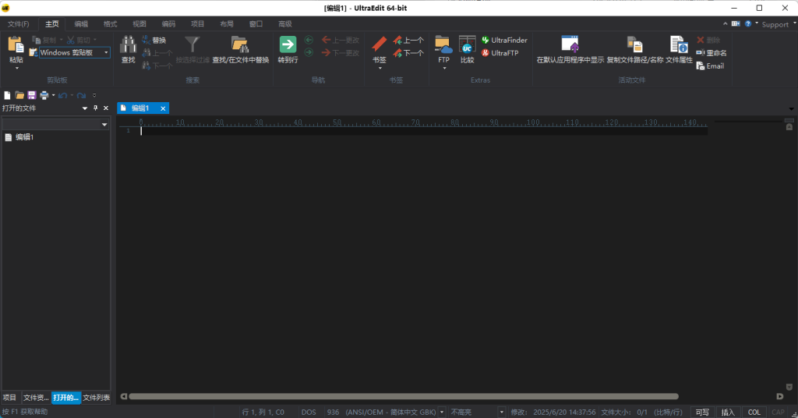Click the Paste (粘贴) clipboard icon
Screen dimensions: 798x418
[16, 44]
